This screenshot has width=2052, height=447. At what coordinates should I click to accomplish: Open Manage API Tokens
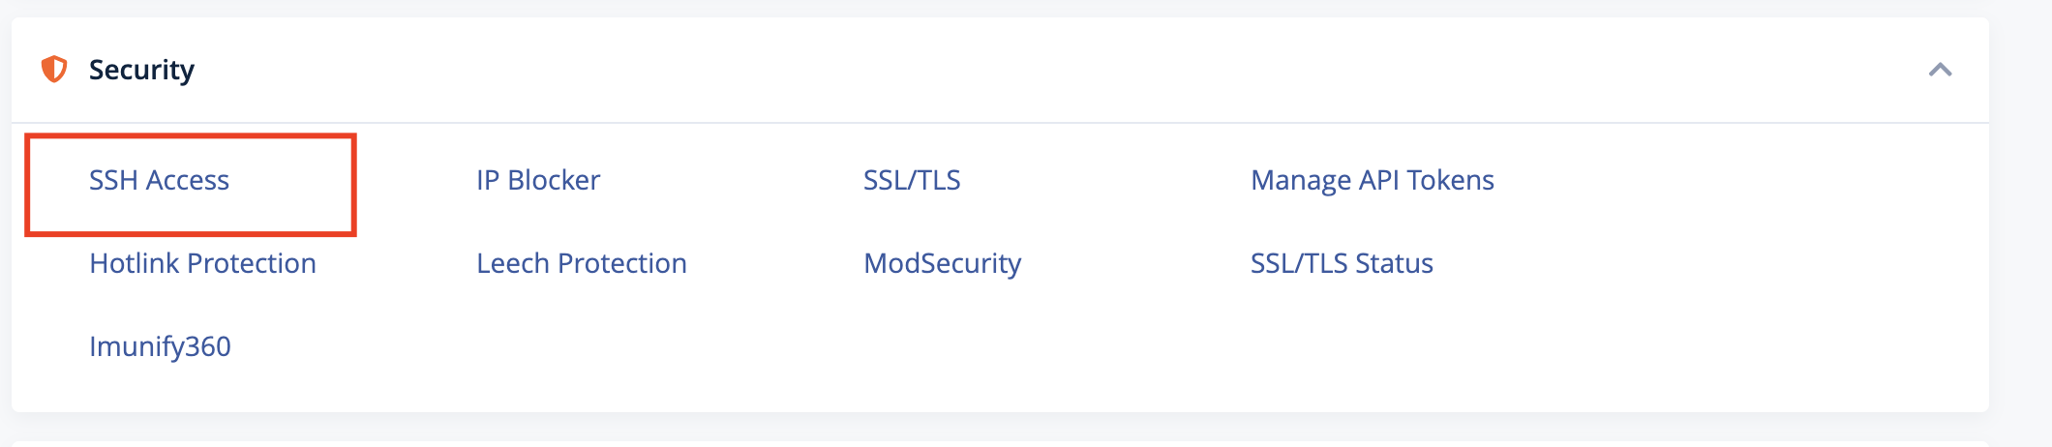pos(1373,180)
